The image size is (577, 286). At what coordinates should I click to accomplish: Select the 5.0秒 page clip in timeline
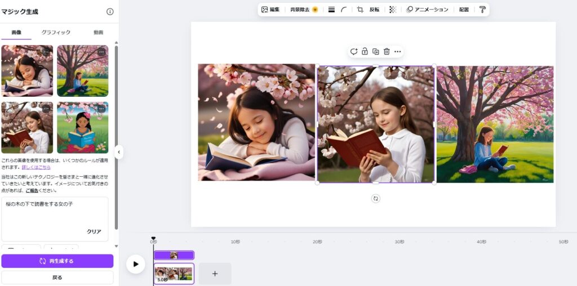click(x=174, y=274)
